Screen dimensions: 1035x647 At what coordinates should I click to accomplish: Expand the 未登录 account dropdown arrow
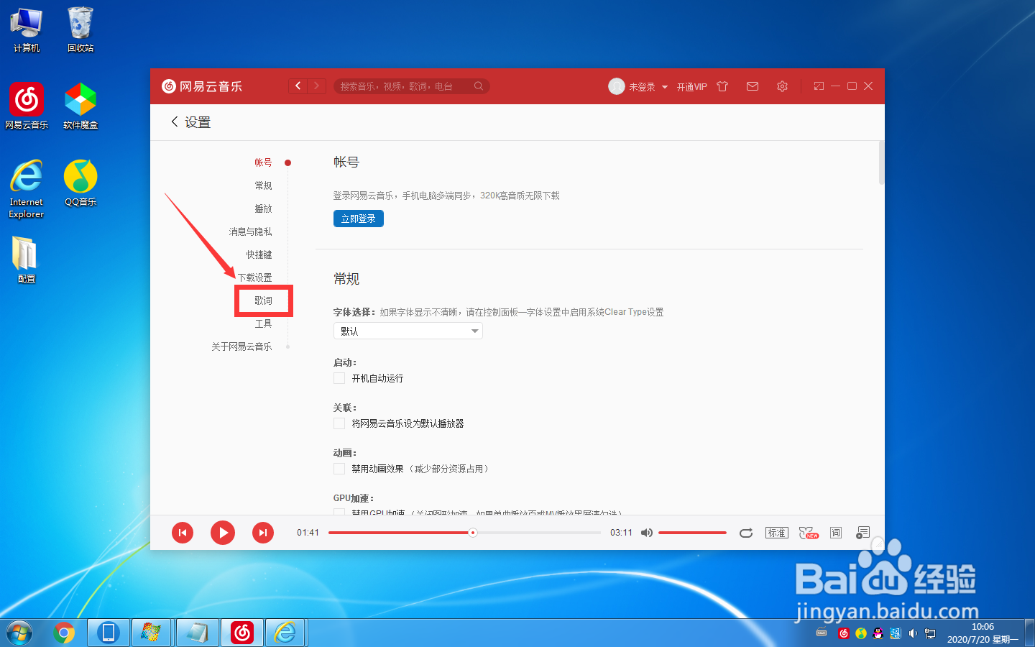coord(665,87)
